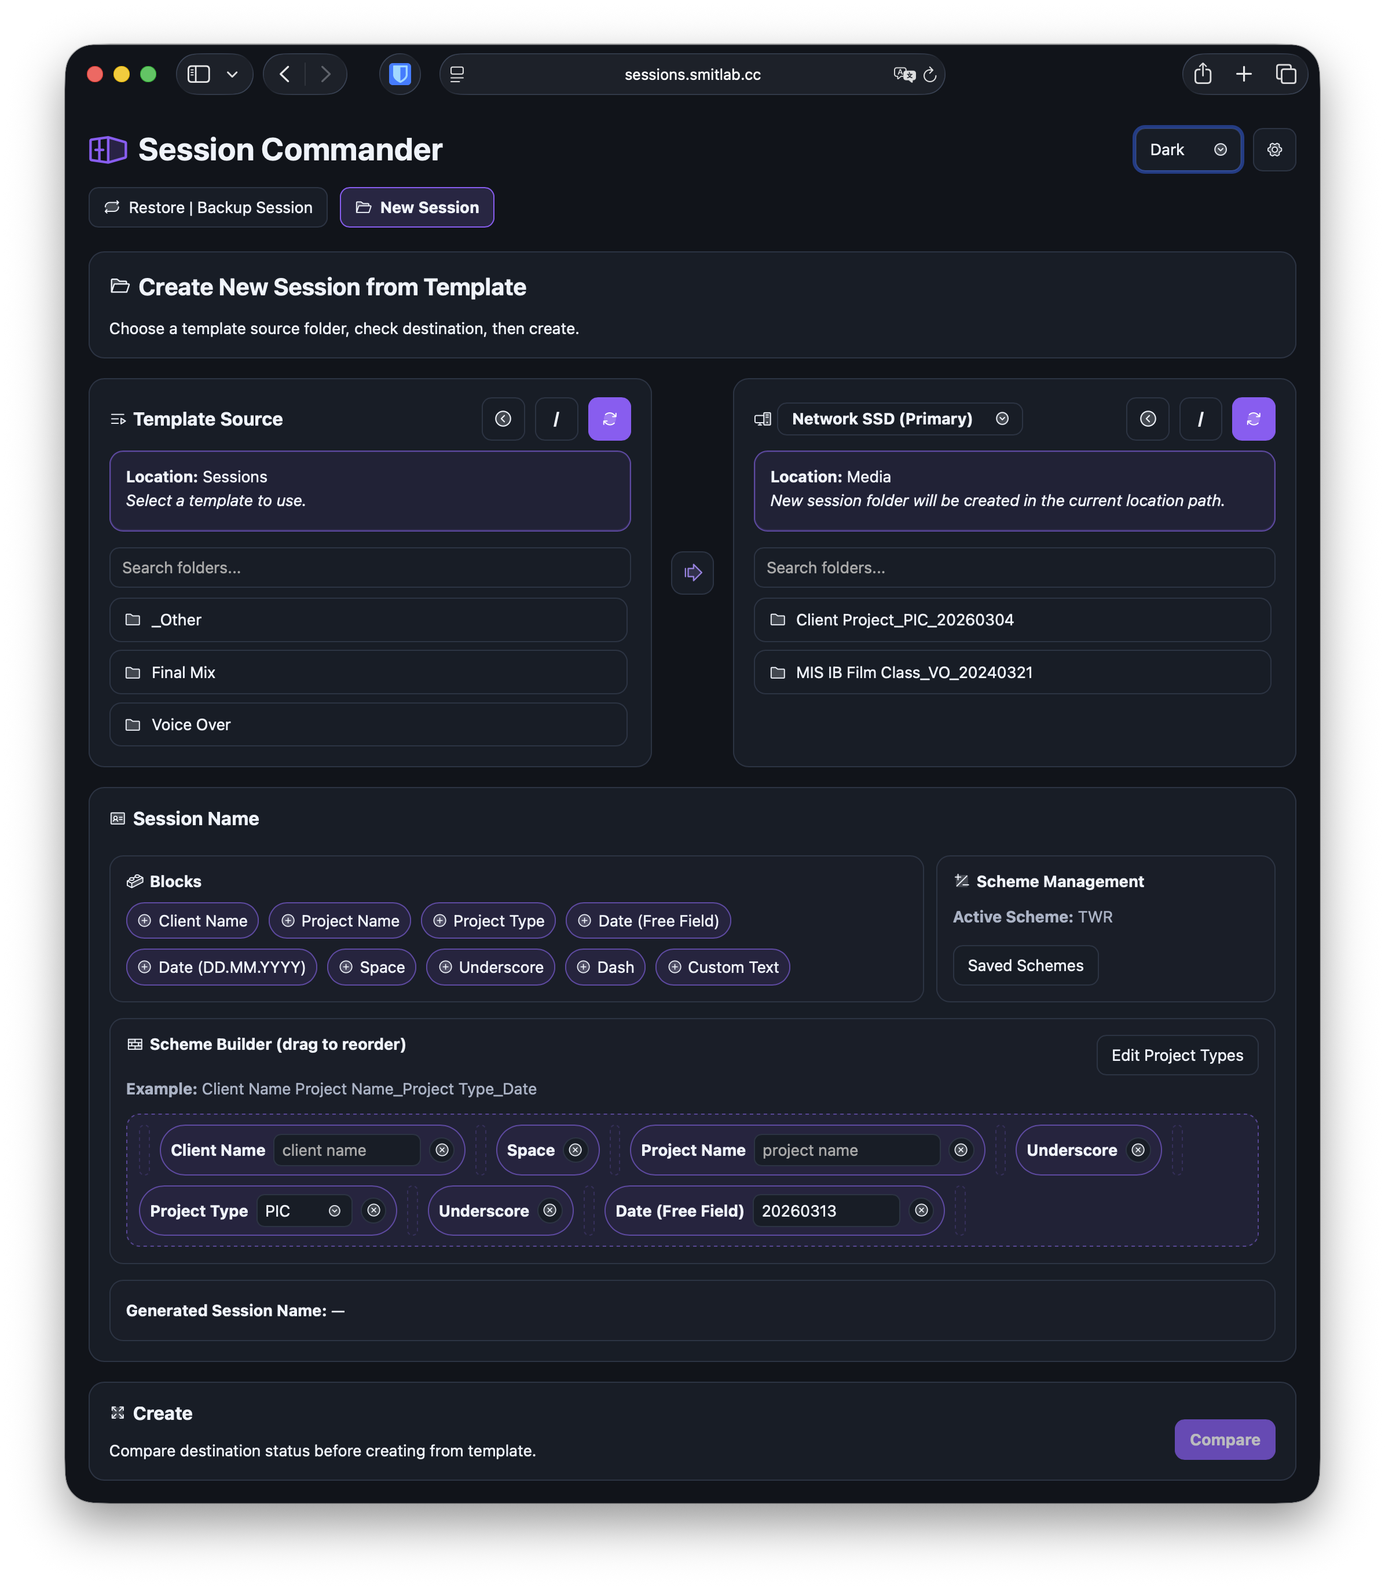Refresh the destination folder list
Screen dimensions: 1385x1589
pyautogui.click(x=1254, y=419)
